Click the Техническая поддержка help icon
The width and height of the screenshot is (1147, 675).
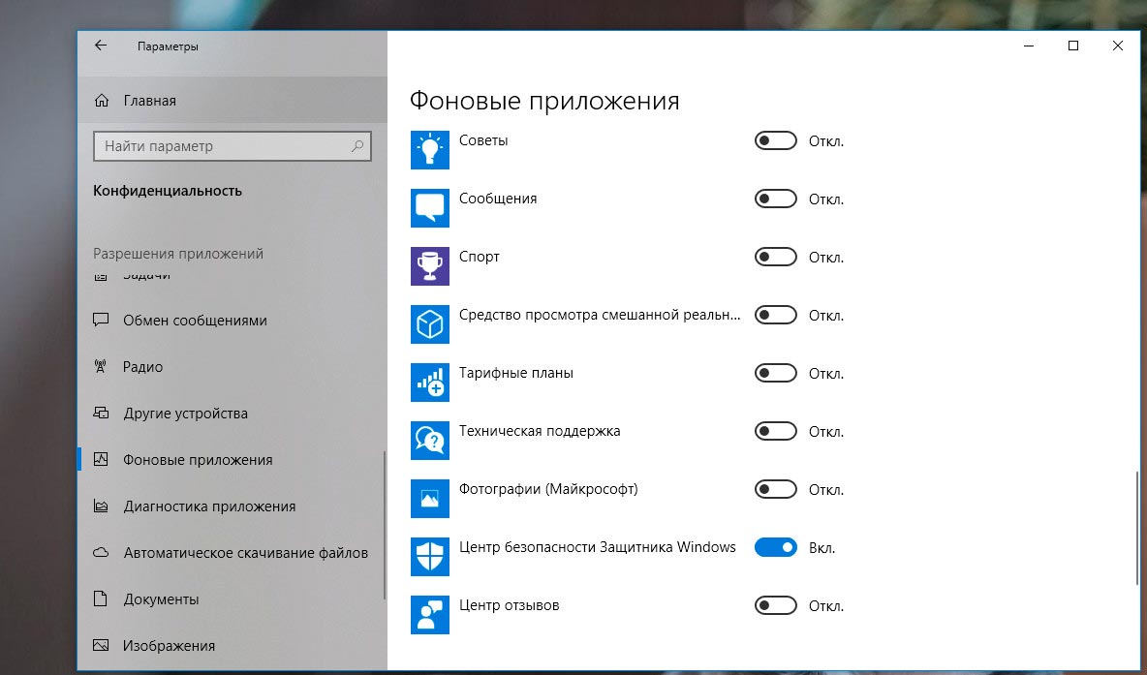tap(430, 440)
